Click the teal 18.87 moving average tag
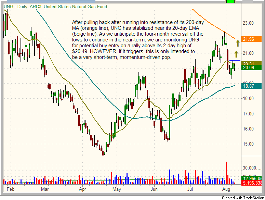The image size is (265, 200). tap(251, 86)
